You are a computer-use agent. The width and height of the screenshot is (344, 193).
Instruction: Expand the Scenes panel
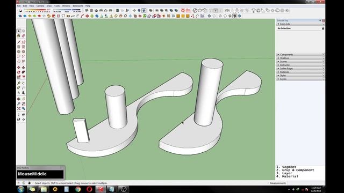click(x=300, y=62)
